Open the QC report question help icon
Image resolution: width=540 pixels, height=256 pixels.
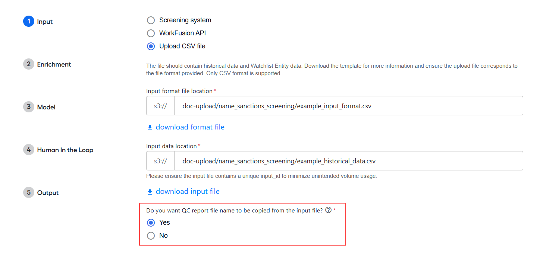(x=328, y=210)
